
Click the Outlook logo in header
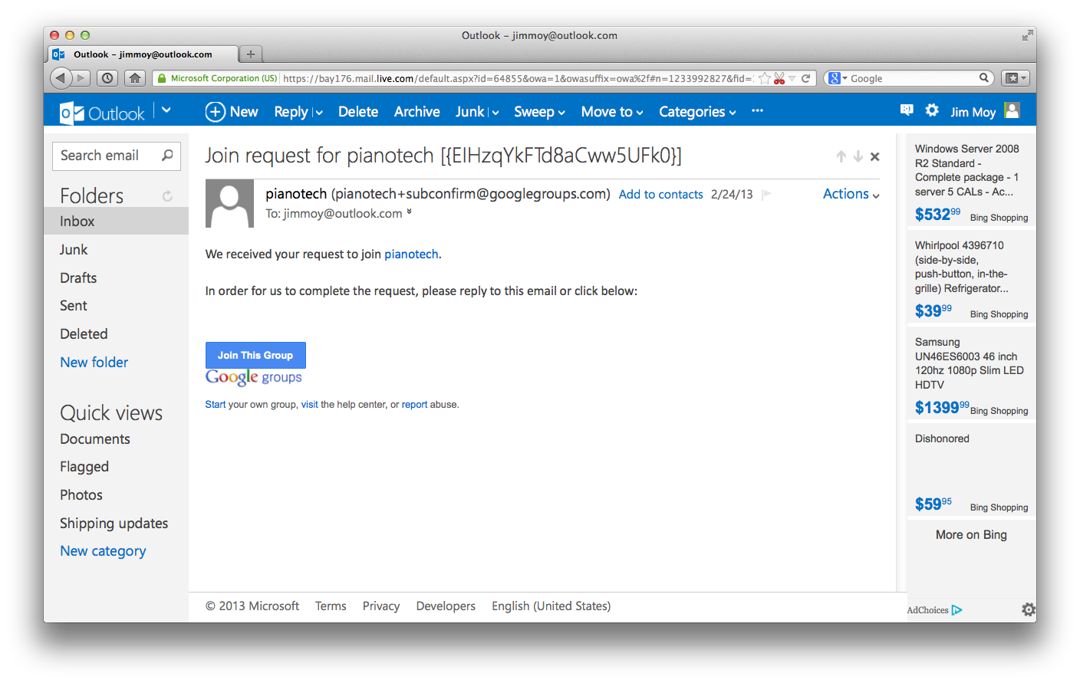click(102, 113)
